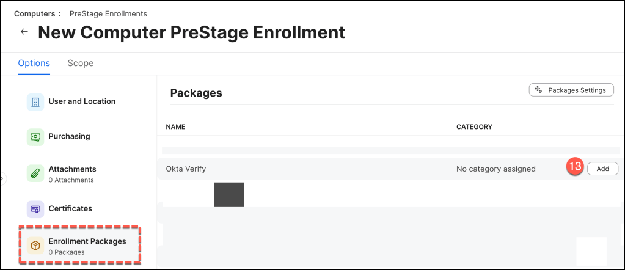Screen dimensions: 625x270
Task: Open the Packages Settings text label
Action: point(577,90)
